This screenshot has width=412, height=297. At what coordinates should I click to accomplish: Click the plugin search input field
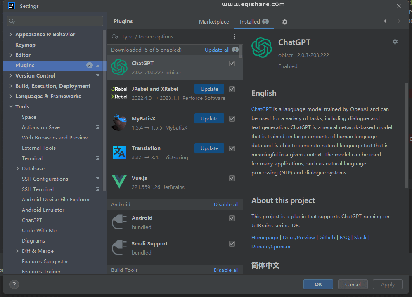(173, 37)
